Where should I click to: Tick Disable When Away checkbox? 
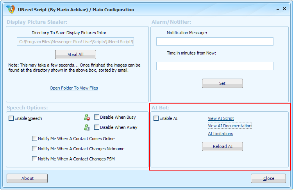96,127
